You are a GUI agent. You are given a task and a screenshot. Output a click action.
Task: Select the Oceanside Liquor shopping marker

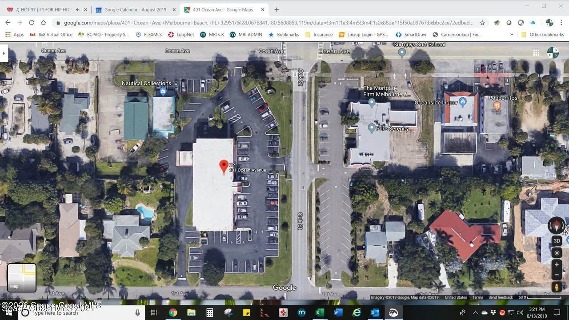click(x=463, y=102)
